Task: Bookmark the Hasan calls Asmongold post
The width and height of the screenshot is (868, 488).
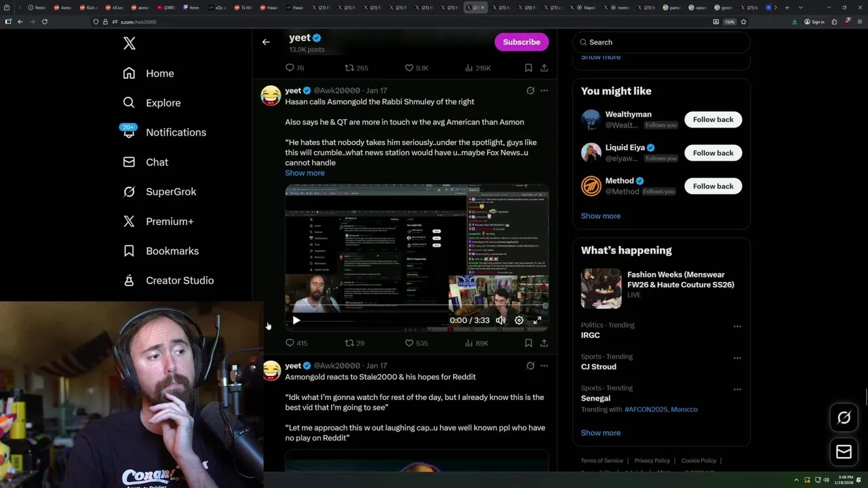Action: tap(528, 343)
